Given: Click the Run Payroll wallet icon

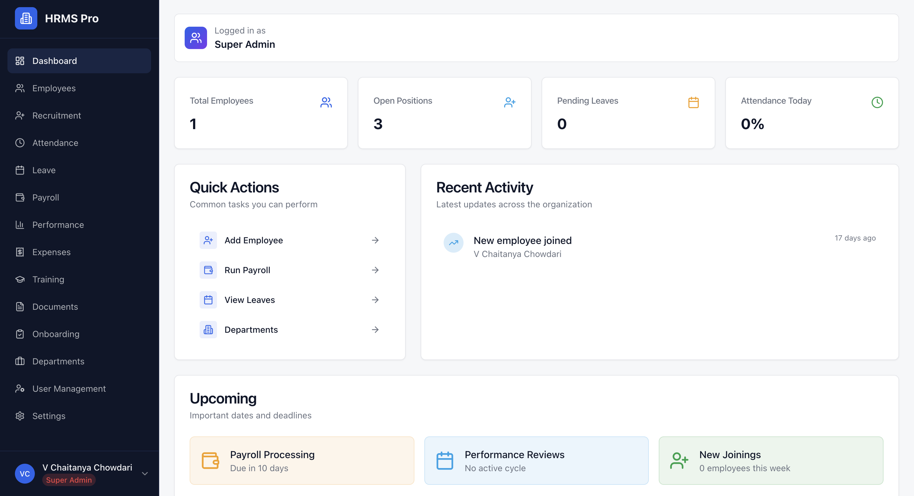Looking at the screenshot, I should (x=208, y=270).
